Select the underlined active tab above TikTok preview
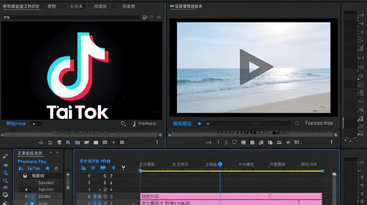 click(x=22, y=7)
